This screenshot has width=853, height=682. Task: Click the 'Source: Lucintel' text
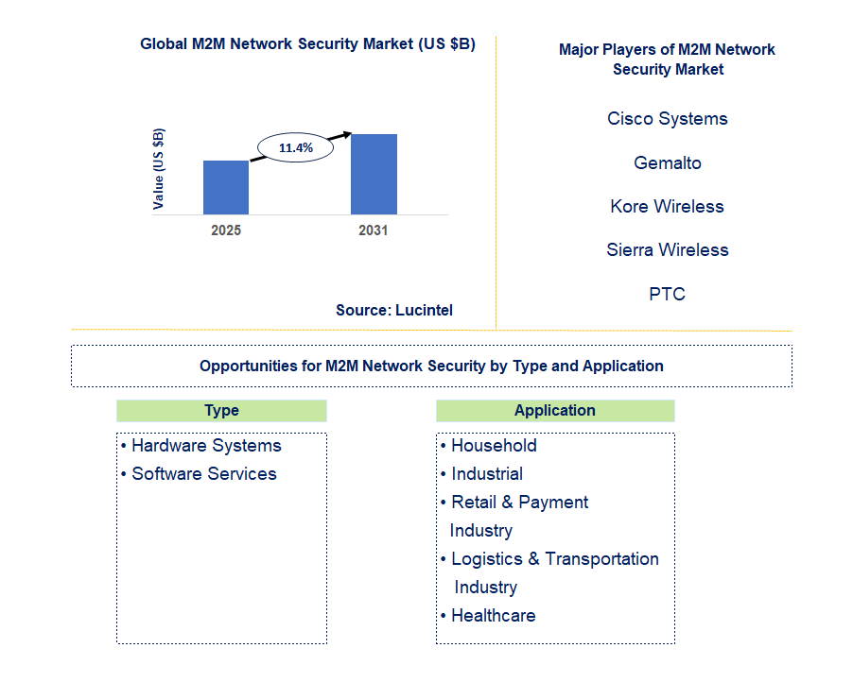[x=393, y=310]
